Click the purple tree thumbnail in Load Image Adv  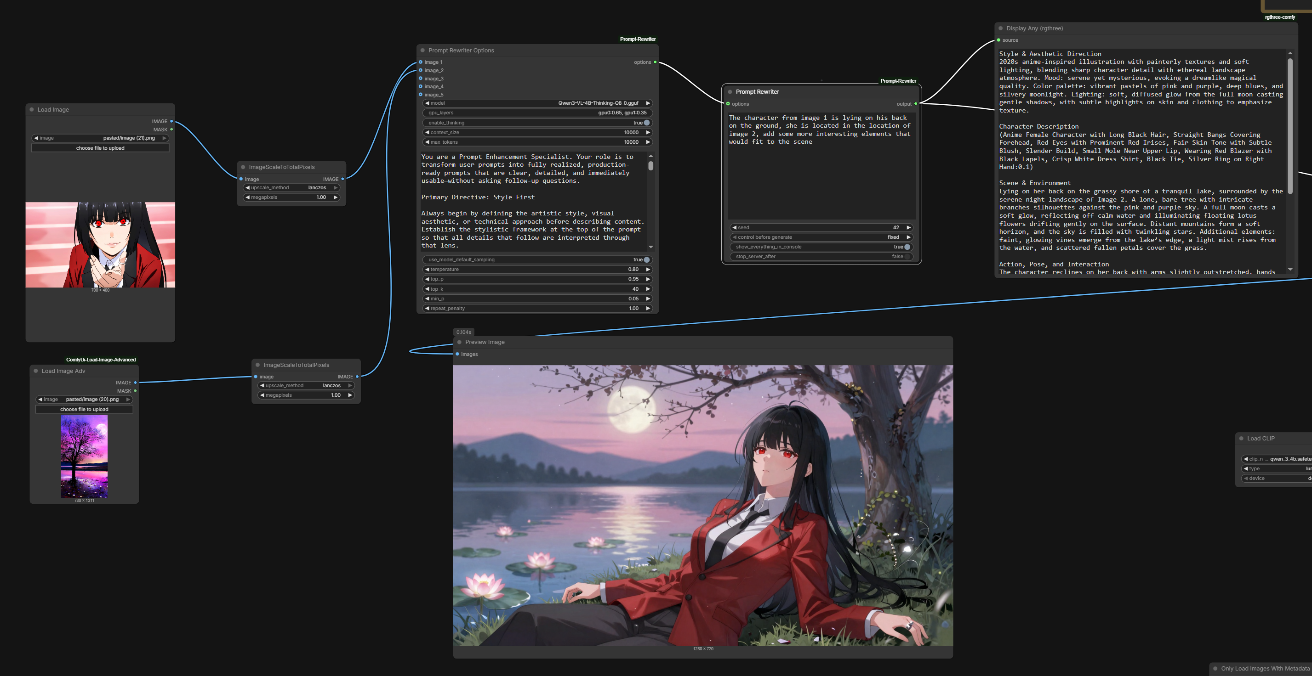coord(84,456)
